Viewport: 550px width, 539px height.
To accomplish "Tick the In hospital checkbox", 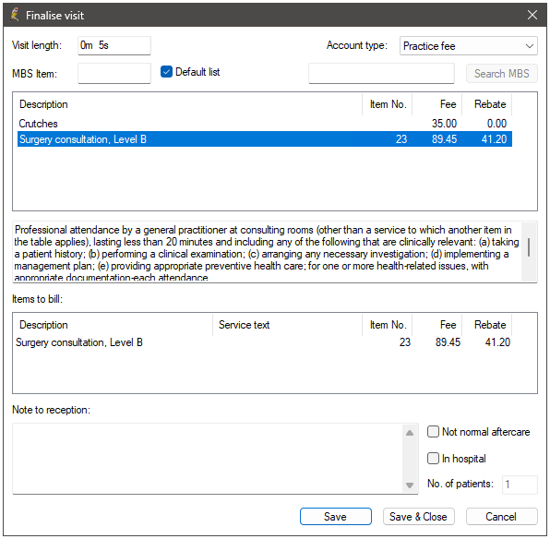I will click(x=433, y=458).
